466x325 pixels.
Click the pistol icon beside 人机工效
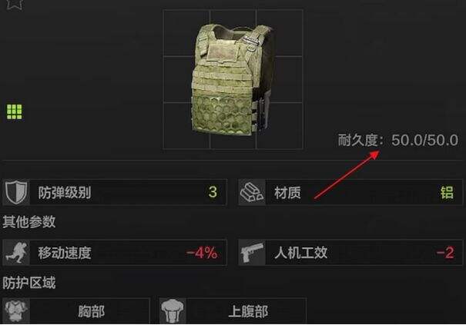click(x=252, y=253)
